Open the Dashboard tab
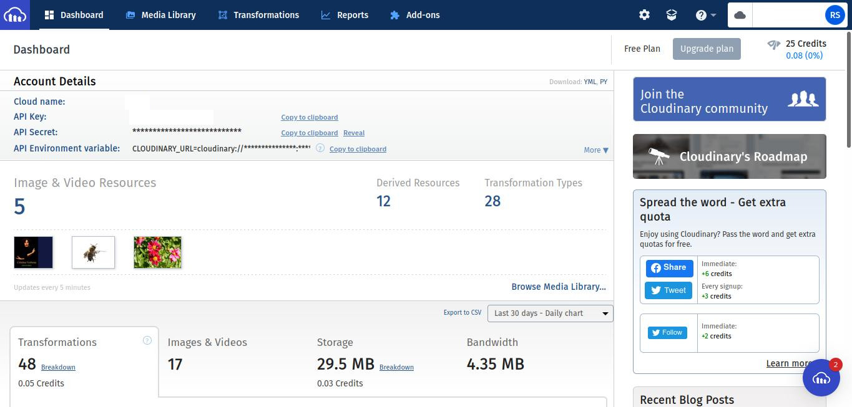This screenshot has width=852, height=407. point(74,15)
